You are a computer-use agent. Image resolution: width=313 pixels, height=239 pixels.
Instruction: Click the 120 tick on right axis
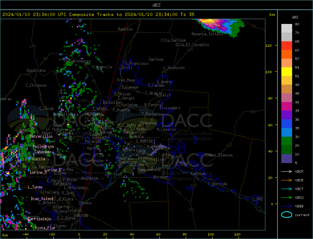[268, 45]
